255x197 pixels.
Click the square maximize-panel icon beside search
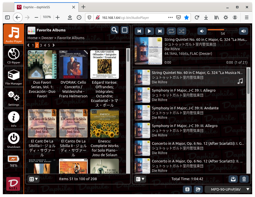(x=125, y=30)
